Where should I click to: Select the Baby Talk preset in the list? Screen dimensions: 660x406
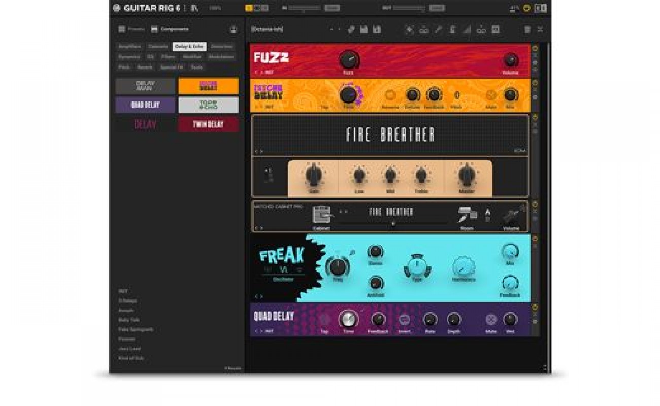click(x=128, y=320)
